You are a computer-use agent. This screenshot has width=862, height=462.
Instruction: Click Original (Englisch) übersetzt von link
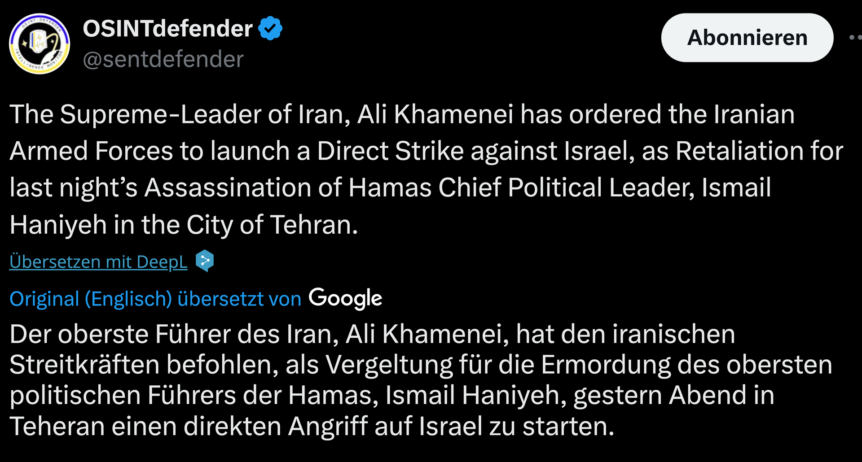tap(155, 299)
